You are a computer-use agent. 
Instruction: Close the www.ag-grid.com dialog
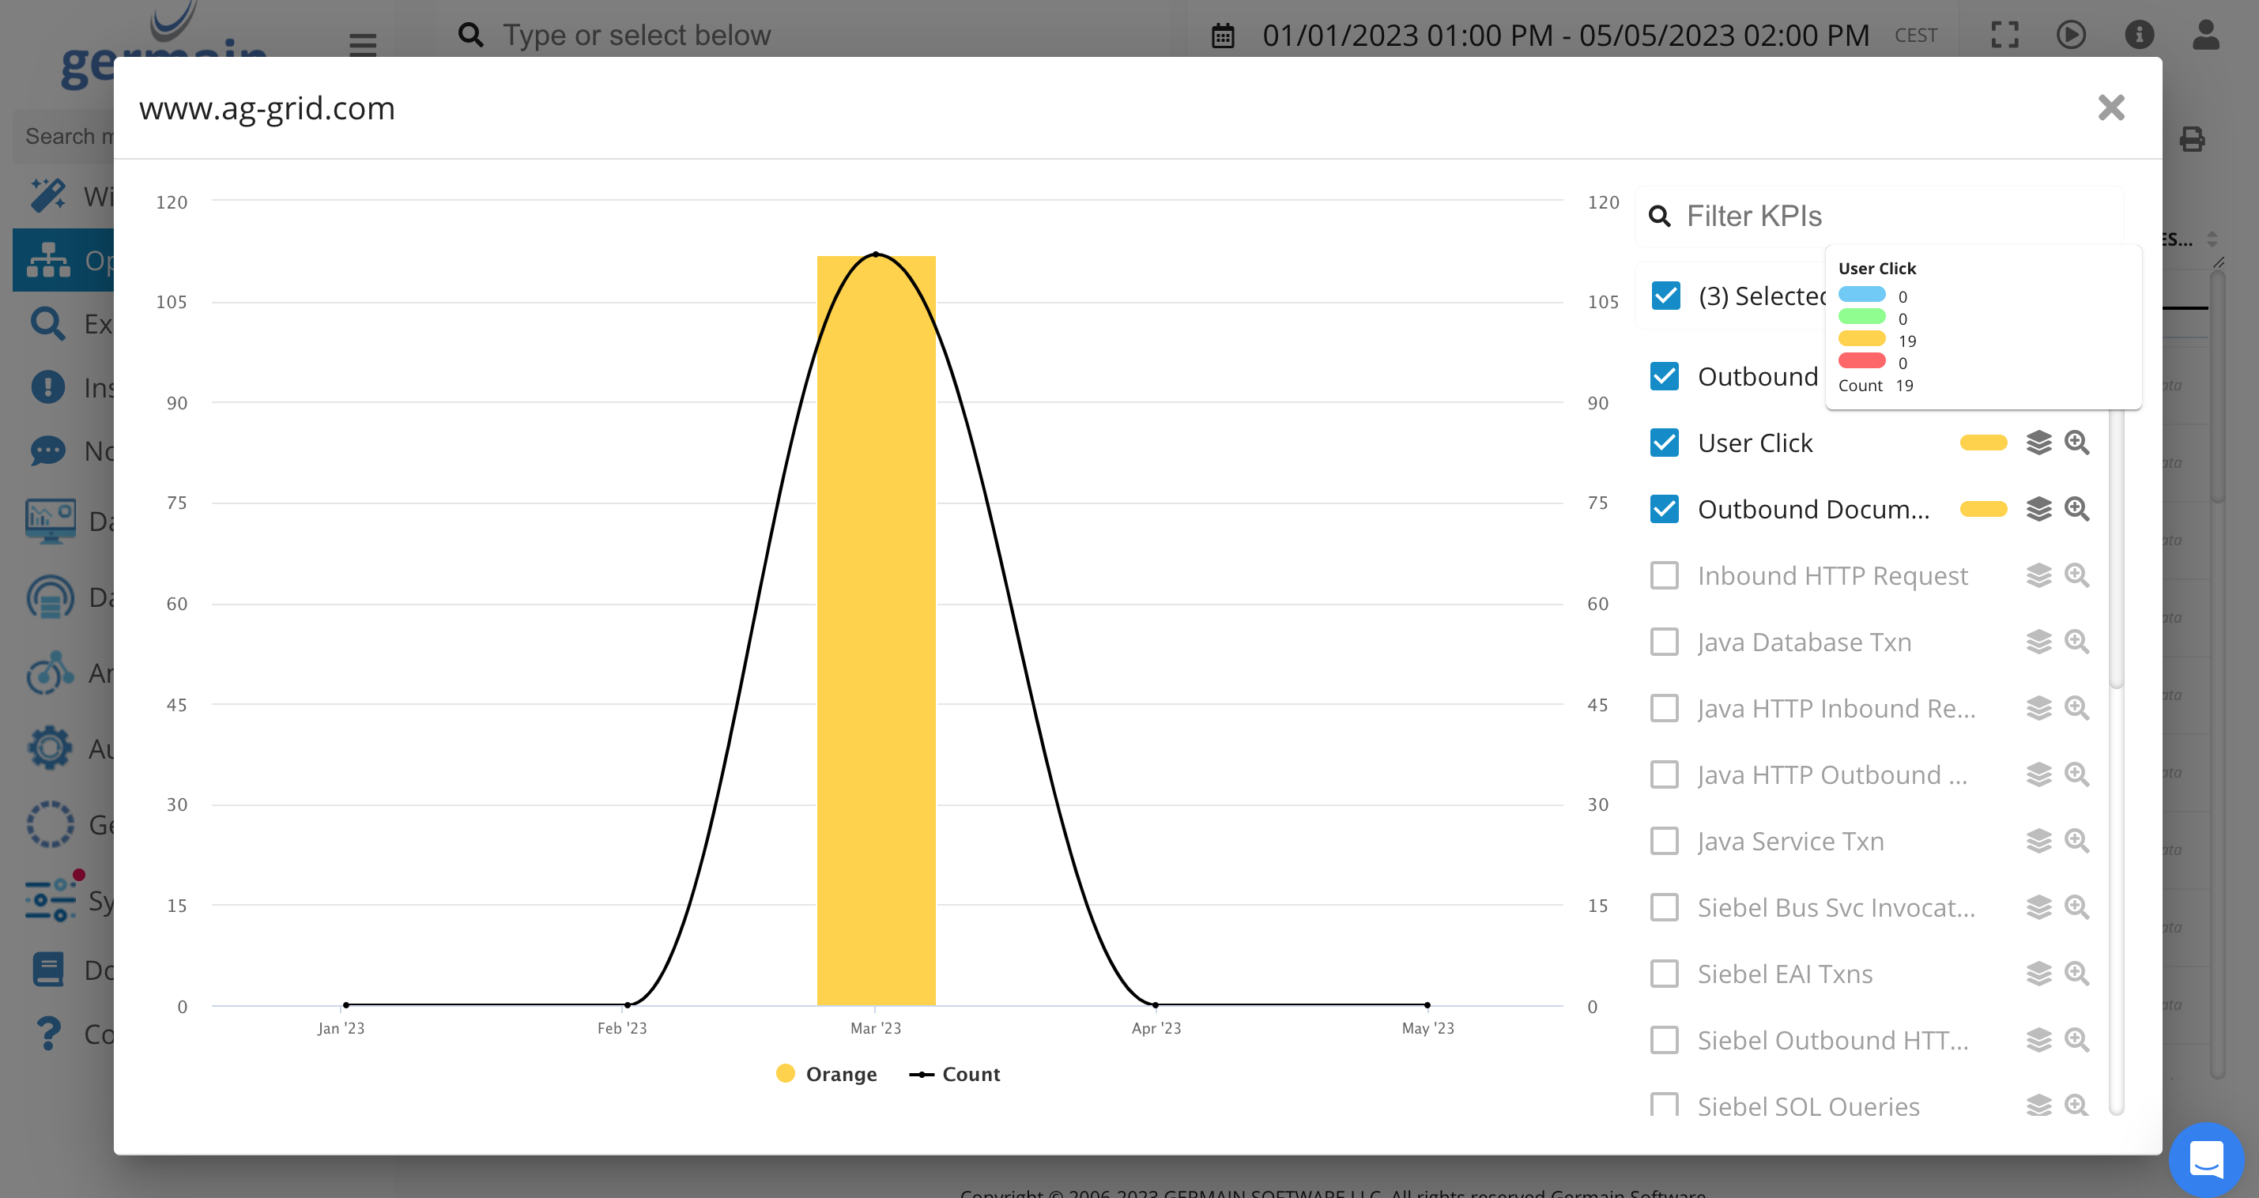click(x=2110, y=108)
